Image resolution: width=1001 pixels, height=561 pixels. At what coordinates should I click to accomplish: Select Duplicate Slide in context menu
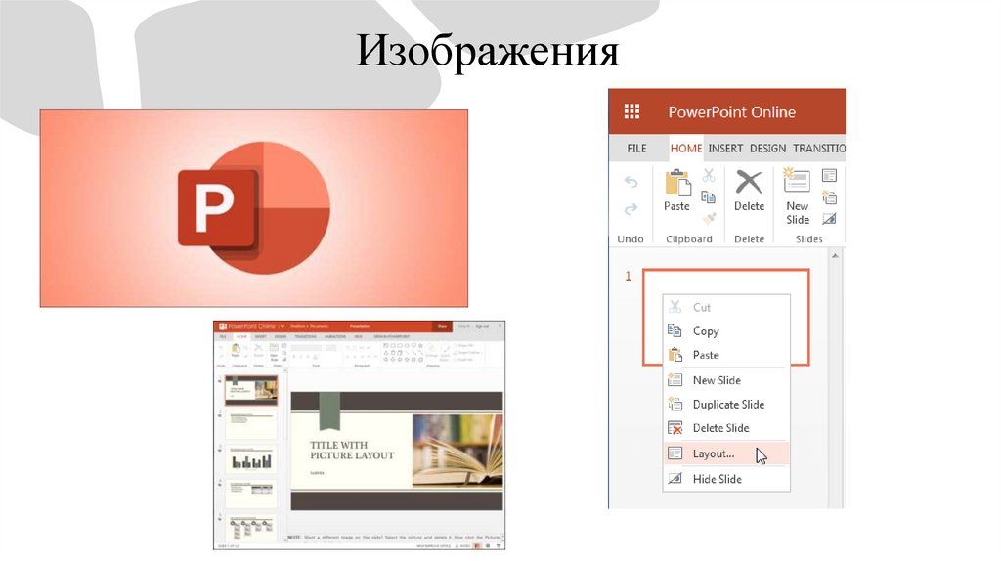click(x=726, y=404)
